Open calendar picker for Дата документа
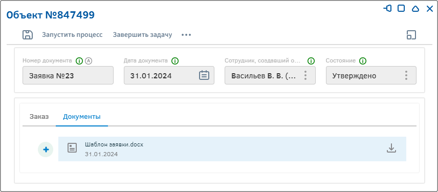The image size is (438, 192). 204,75
